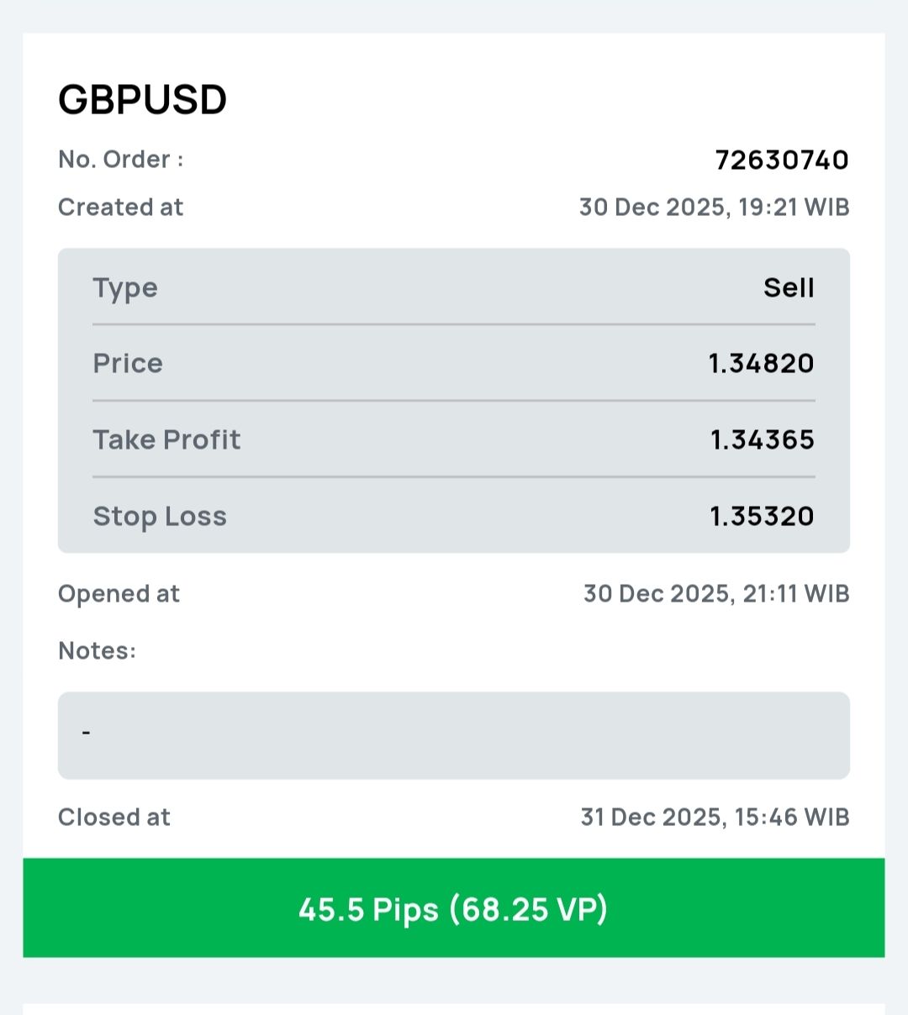Select the created time 19:21 WIB value

pos(714,207)
